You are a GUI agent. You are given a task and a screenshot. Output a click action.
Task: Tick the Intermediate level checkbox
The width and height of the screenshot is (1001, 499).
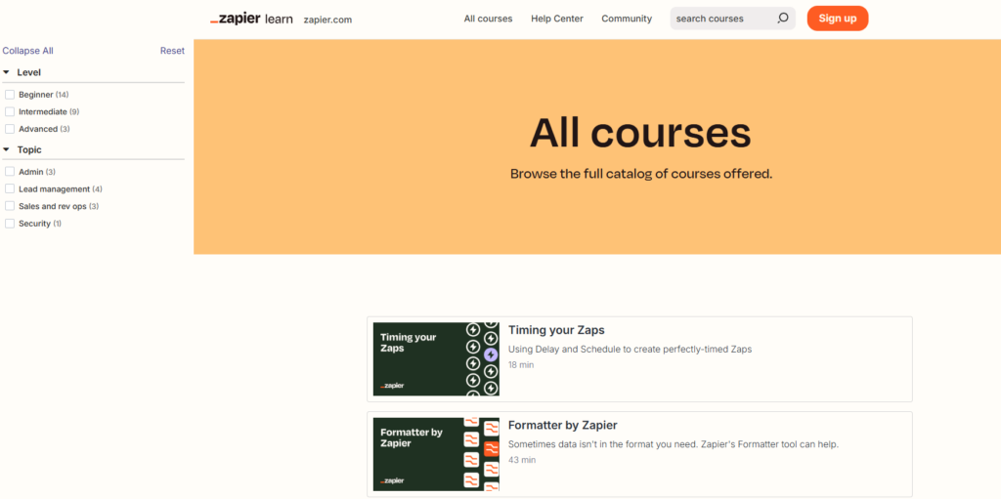pyautogui.click(x=10, y=111)
